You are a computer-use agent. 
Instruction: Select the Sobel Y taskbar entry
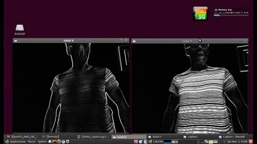pos(164,137)
